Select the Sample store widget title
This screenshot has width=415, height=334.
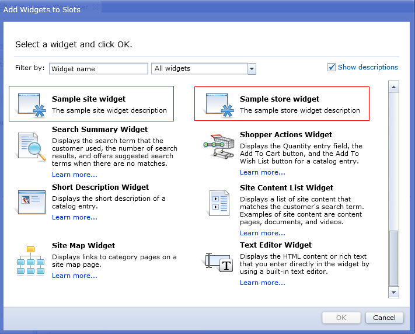click(x=280, y=99)
